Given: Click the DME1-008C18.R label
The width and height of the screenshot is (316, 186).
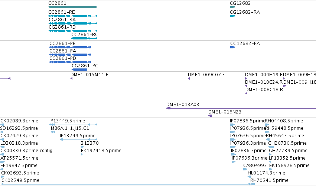Looking at the screenshot, I should point(264,89).
